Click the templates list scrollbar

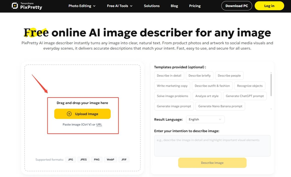(271, 83)
